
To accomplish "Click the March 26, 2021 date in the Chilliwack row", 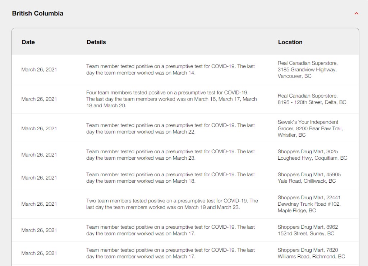I will (x=39, y=178).
